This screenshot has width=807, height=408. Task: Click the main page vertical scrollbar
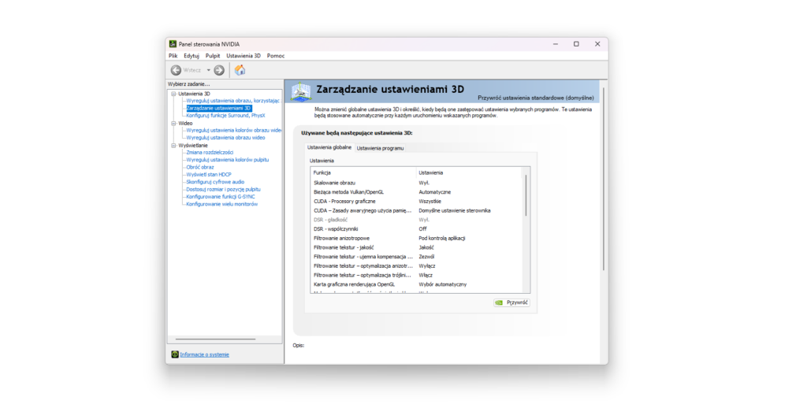[x=604, y=179]
